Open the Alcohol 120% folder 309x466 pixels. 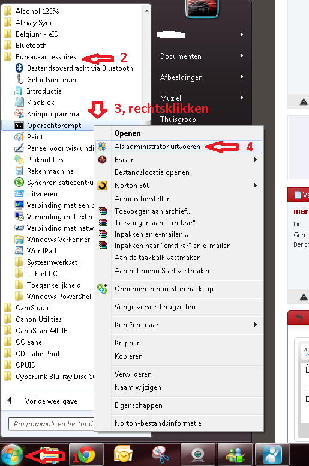(x=37, y=11)
